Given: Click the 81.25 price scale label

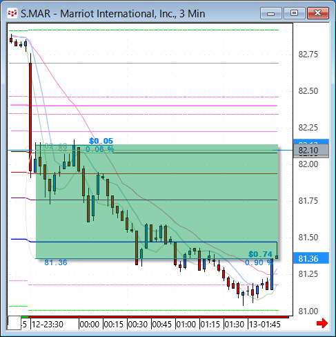Looking at the screenshot, I should [308, 274].
